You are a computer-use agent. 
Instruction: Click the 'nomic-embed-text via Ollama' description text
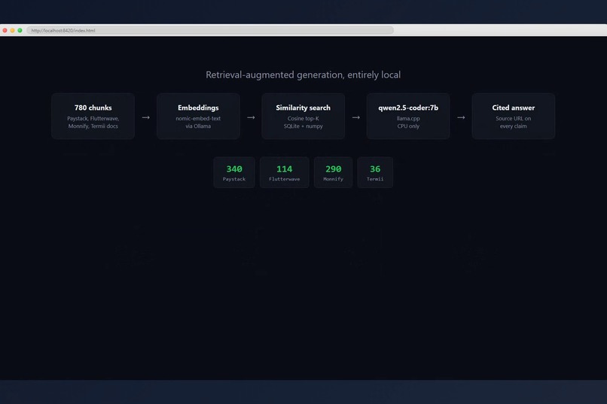198,122
